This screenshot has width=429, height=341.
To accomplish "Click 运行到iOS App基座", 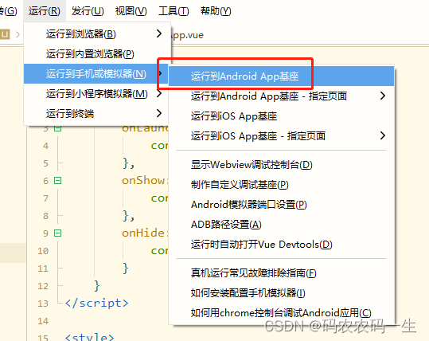I will tap(281, 116).
